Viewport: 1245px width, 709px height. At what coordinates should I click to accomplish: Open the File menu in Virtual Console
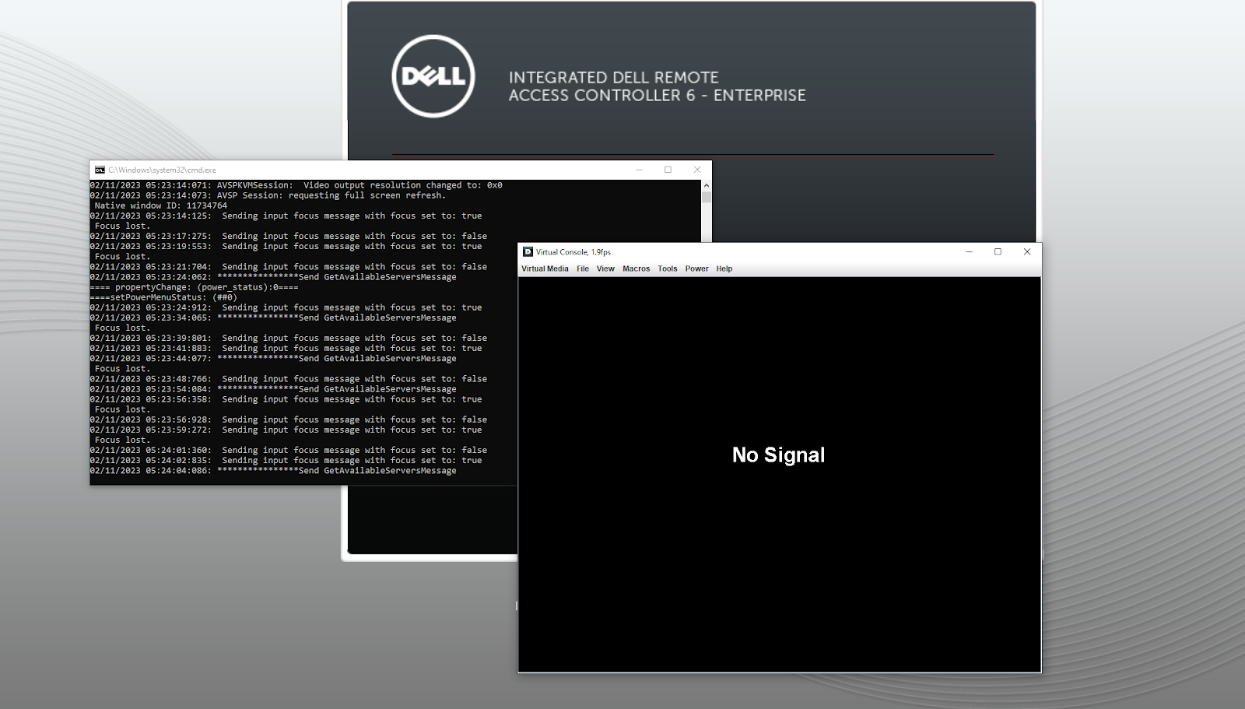[x=583, y=269]
